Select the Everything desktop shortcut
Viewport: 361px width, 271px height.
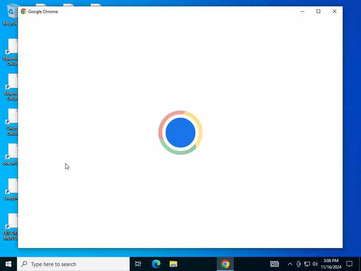[10, 189]
